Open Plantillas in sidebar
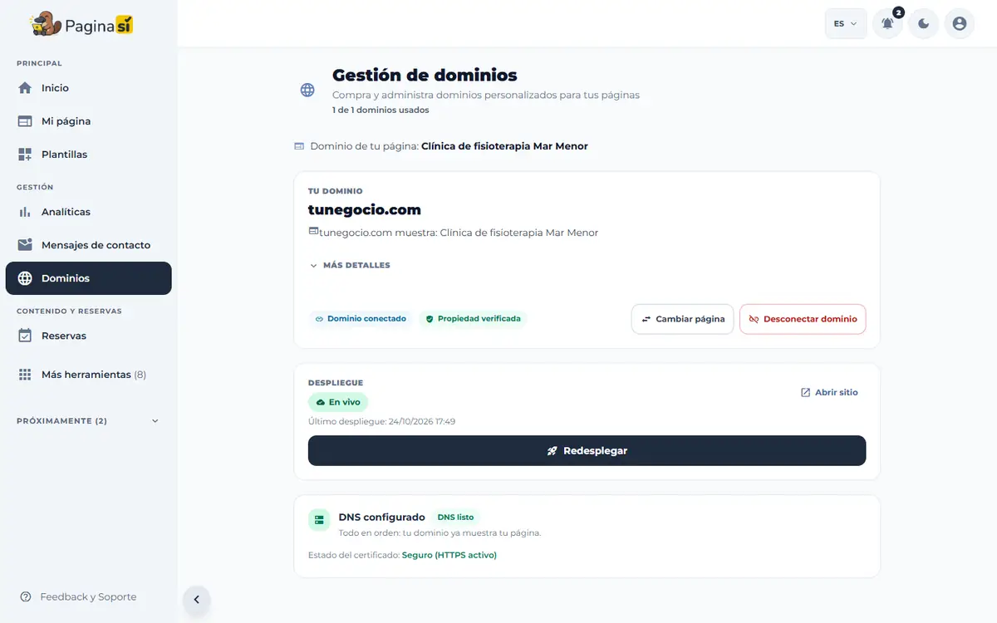 click(x=88, y=155)
